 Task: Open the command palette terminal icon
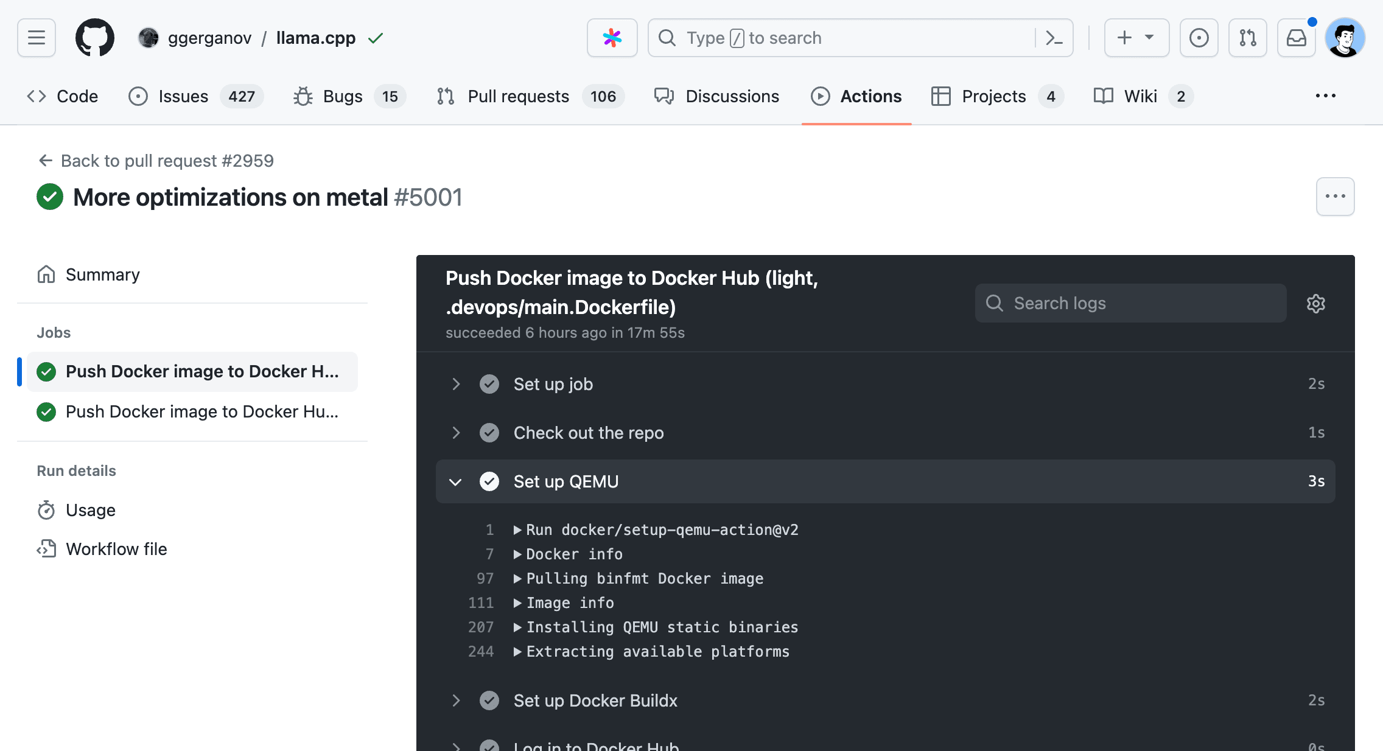[x=1053, y=37]
